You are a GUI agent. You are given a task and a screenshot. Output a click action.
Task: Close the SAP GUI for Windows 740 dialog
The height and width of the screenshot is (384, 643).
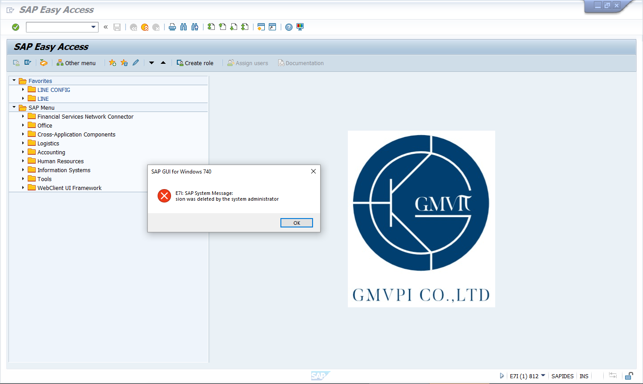coord(313,171)
